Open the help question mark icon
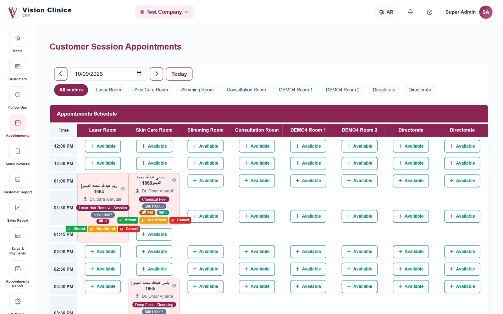The width and height of the screenshot is (503, 314). (429, 12)
